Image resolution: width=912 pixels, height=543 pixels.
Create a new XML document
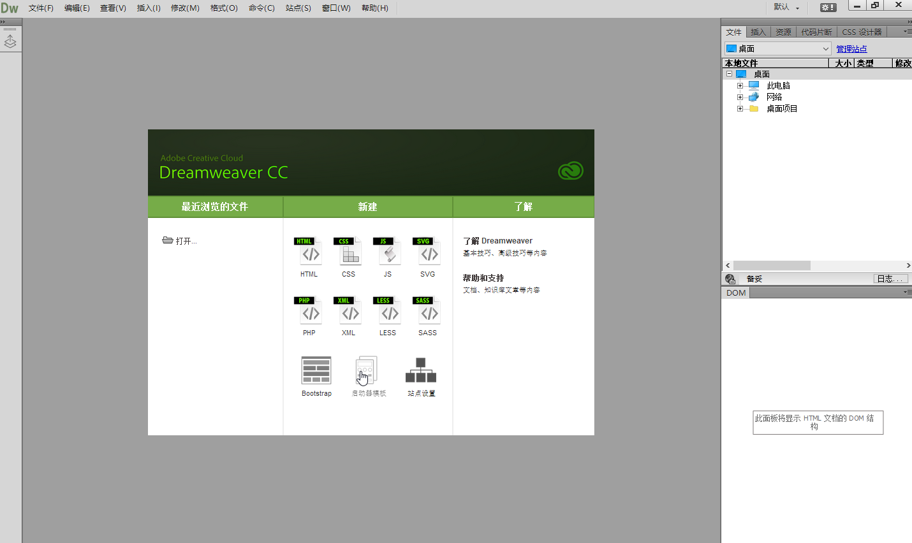349,312
